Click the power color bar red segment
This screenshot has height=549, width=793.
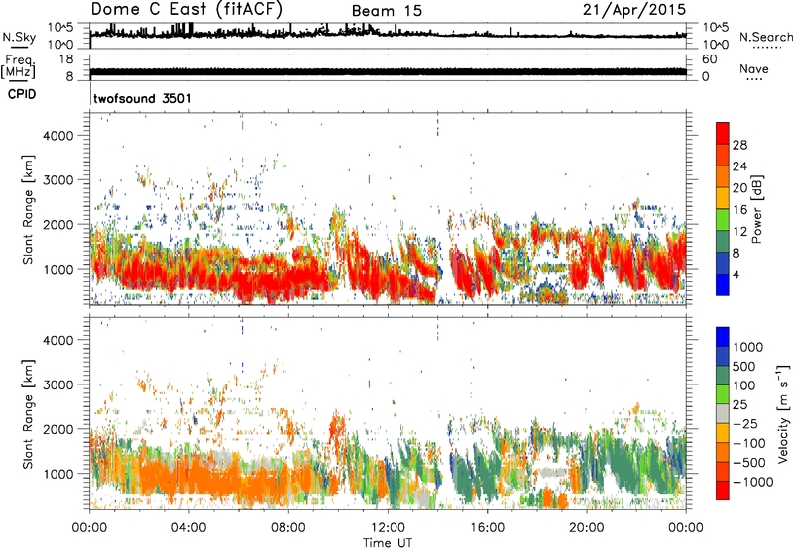click(723, 133)
